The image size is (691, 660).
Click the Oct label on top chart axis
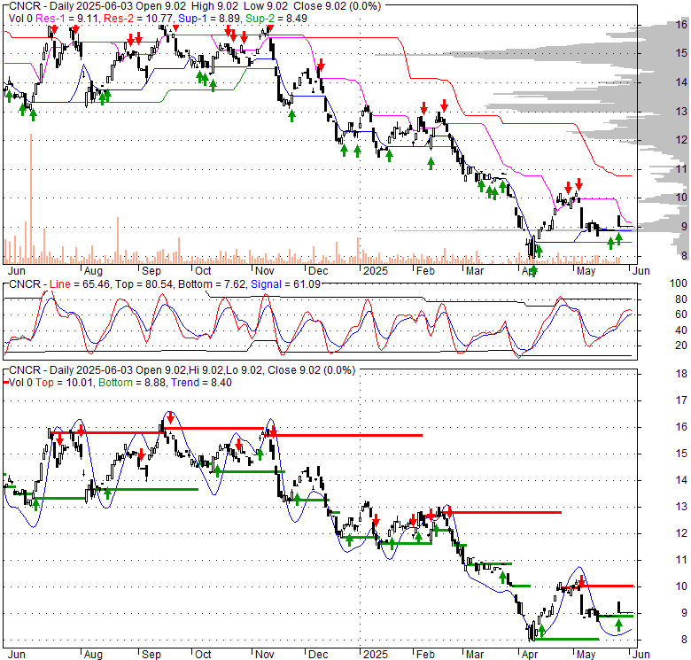point(203,270)
